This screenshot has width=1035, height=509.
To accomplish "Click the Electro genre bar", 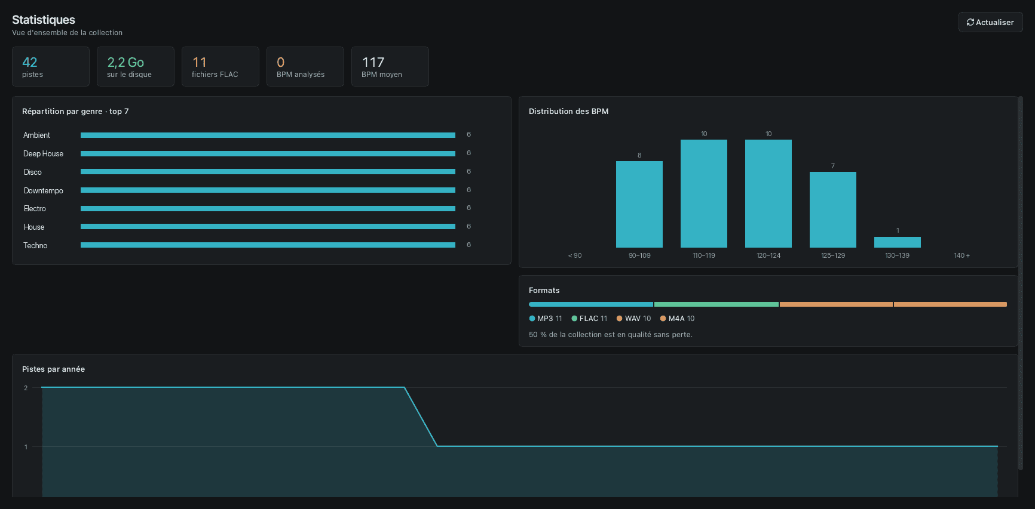I will [268, 209].
